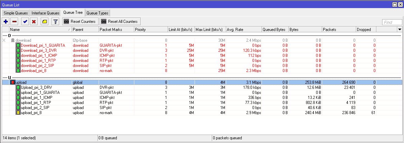Click the Download_pri_1_GUARITA queue icon
Image resolution: width=404 pixels, height=143 pixels.
click(x=18, y=45)
